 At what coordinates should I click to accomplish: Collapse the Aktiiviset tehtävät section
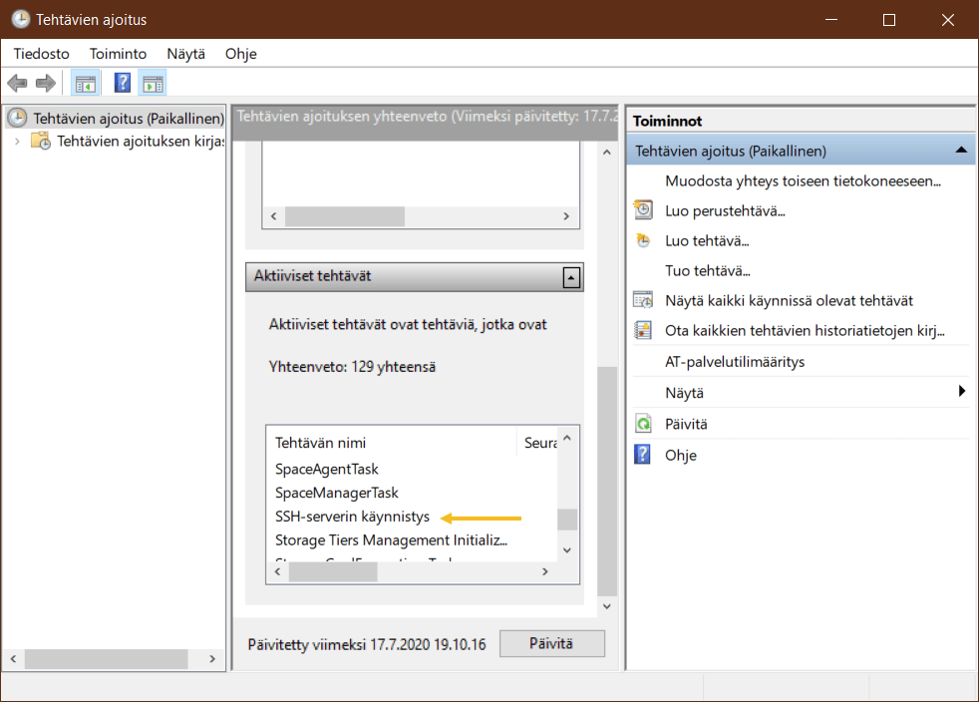571,277
